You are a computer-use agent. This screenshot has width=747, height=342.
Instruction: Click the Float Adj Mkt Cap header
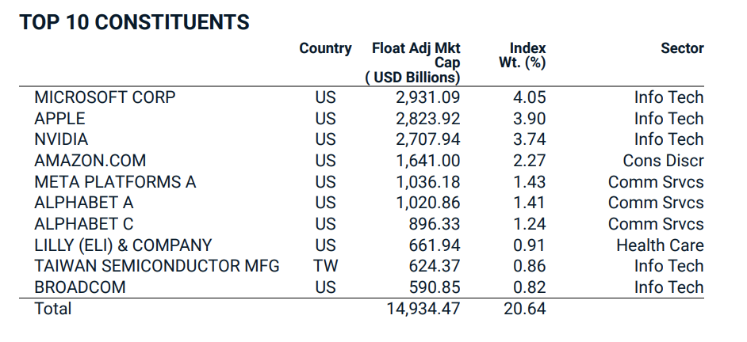pos(416,63)
